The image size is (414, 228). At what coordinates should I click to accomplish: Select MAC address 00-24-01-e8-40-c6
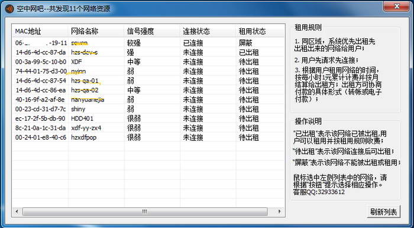(x=41, y=137)
